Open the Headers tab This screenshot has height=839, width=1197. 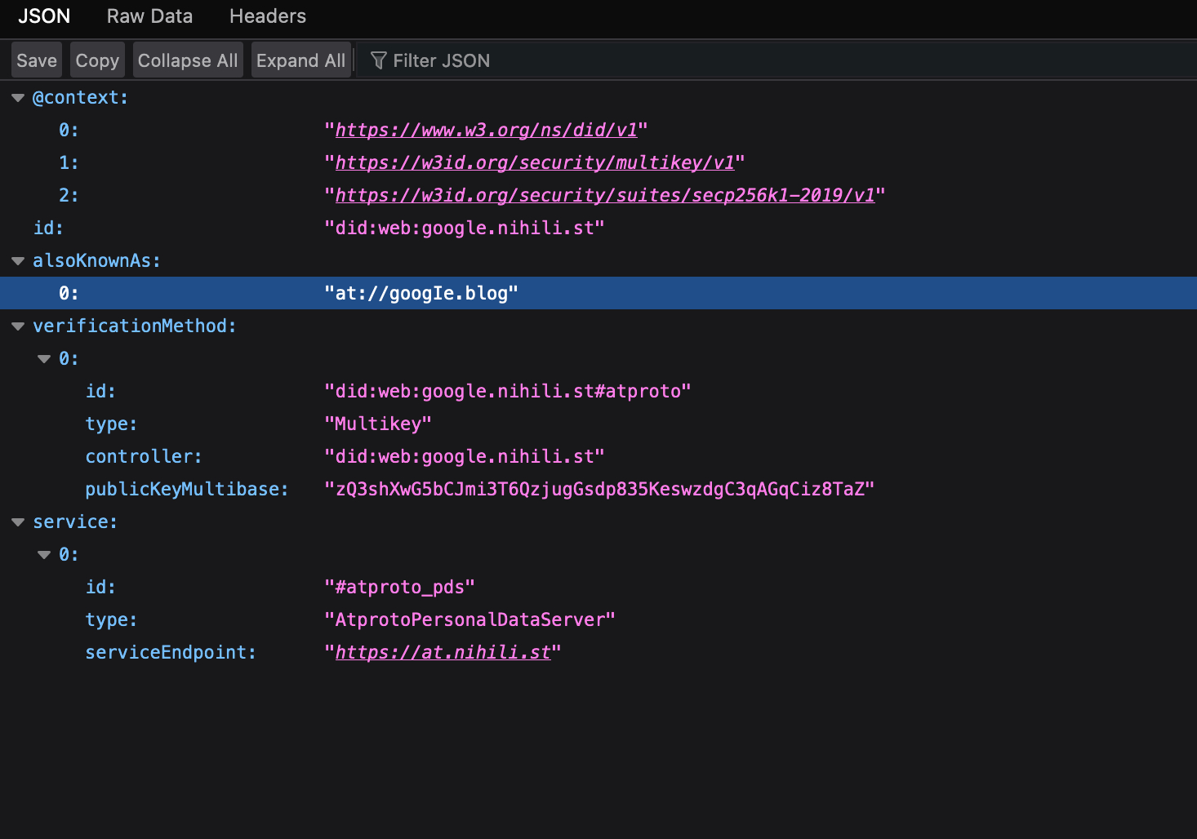click(x=267, y=16)
